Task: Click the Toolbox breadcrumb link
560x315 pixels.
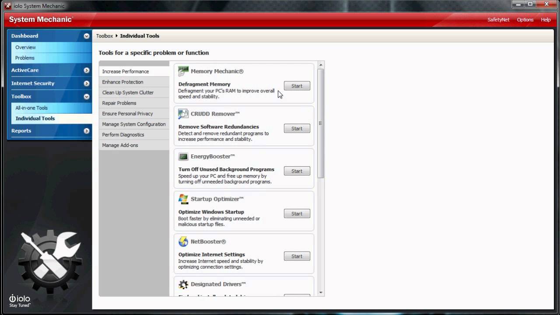Action: 105,36
